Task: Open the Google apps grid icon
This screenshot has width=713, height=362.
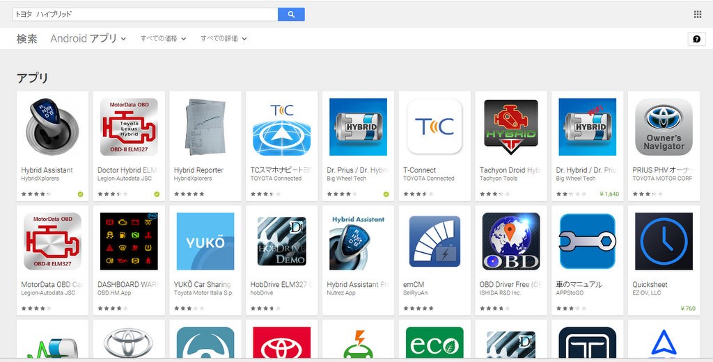Action: 698,15
